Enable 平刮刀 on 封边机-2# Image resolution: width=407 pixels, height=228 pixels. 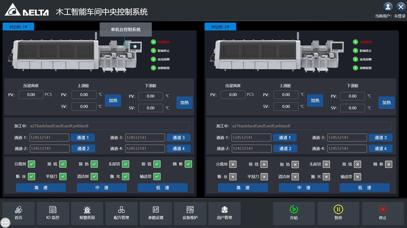pyautogui.click(x=264, y=177)
